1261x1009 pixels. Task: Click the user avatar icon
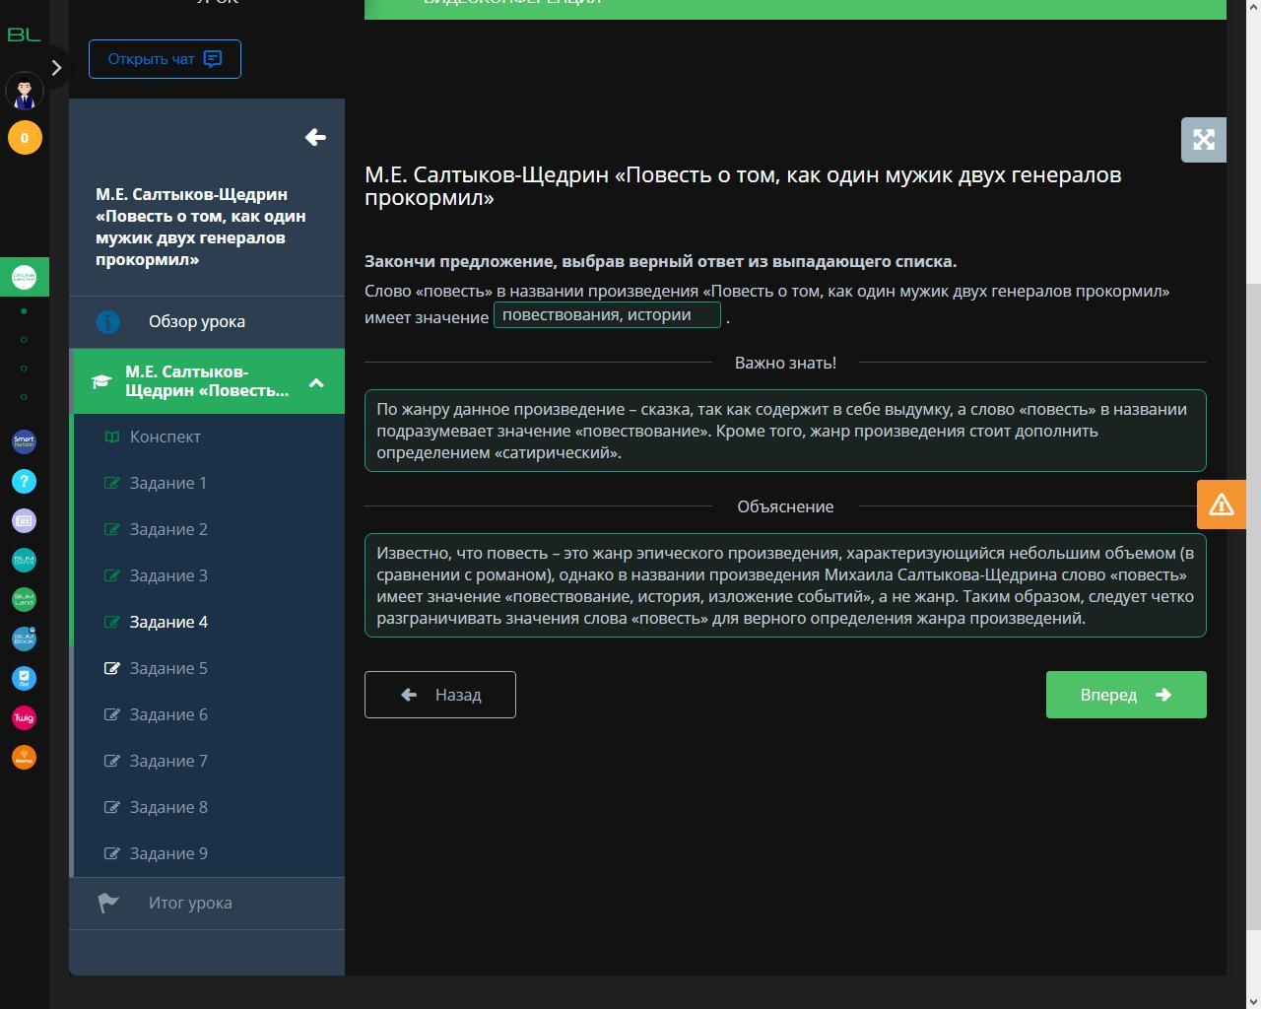click(25, 92)
